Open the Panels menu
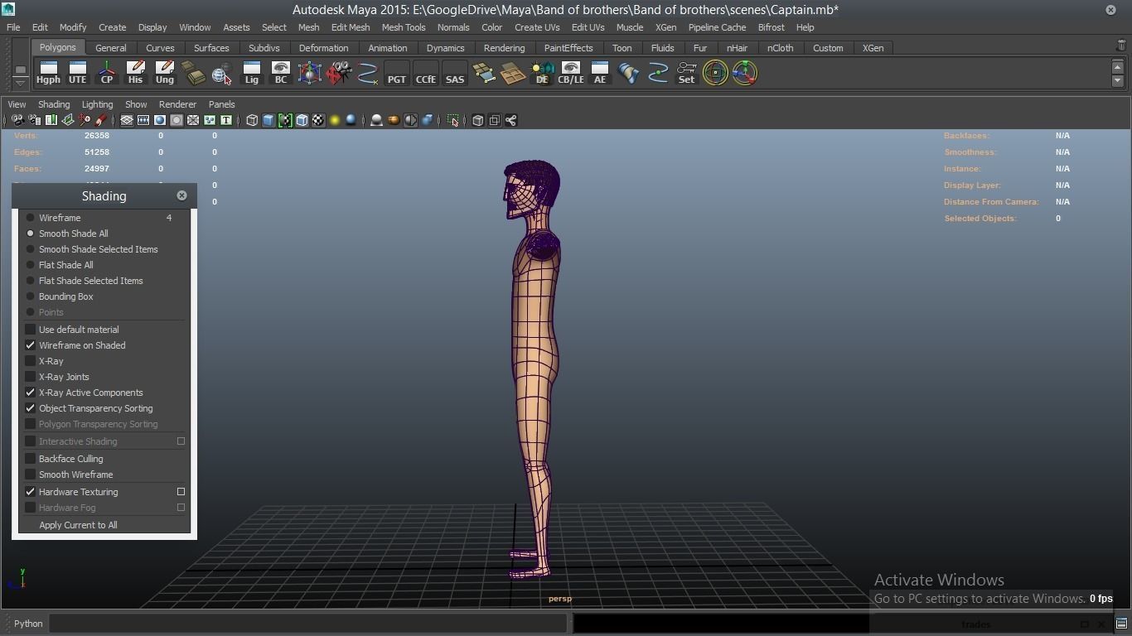Image resolution: width=1132 pixels, height=636 pixels. click(221, 104)
